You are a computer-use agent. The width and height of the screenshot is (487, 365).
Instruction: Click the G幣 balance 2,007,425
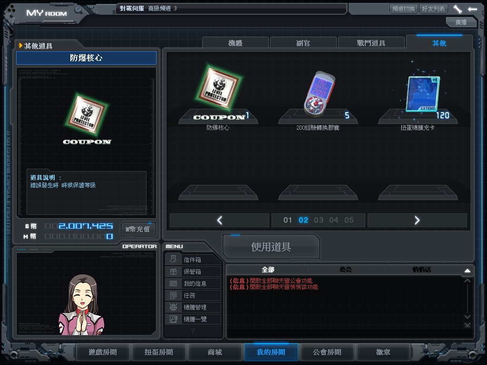[x=86, y=226]
